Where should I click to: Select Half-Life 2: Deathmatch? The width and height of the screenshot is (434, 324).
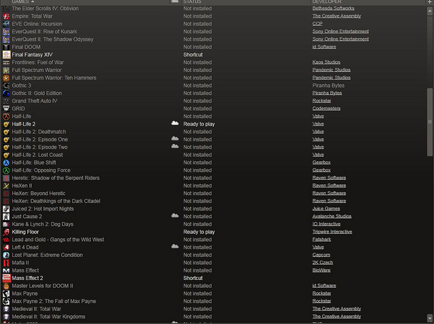(213, 132)
